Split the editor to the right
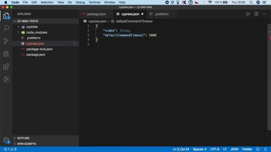 pyautogui.click(x=256, y=14)
